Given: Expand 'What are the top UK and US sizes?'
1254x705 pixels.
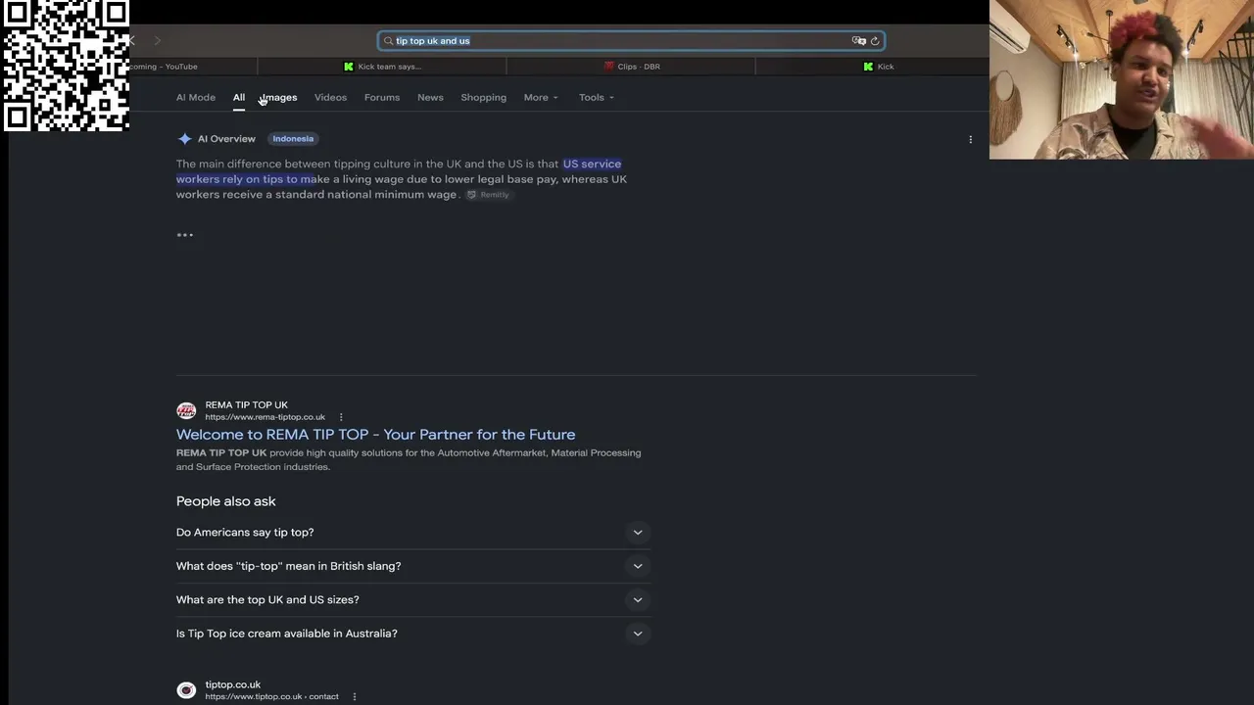Looking at the screenshot, I should click(x=411, y=599).
